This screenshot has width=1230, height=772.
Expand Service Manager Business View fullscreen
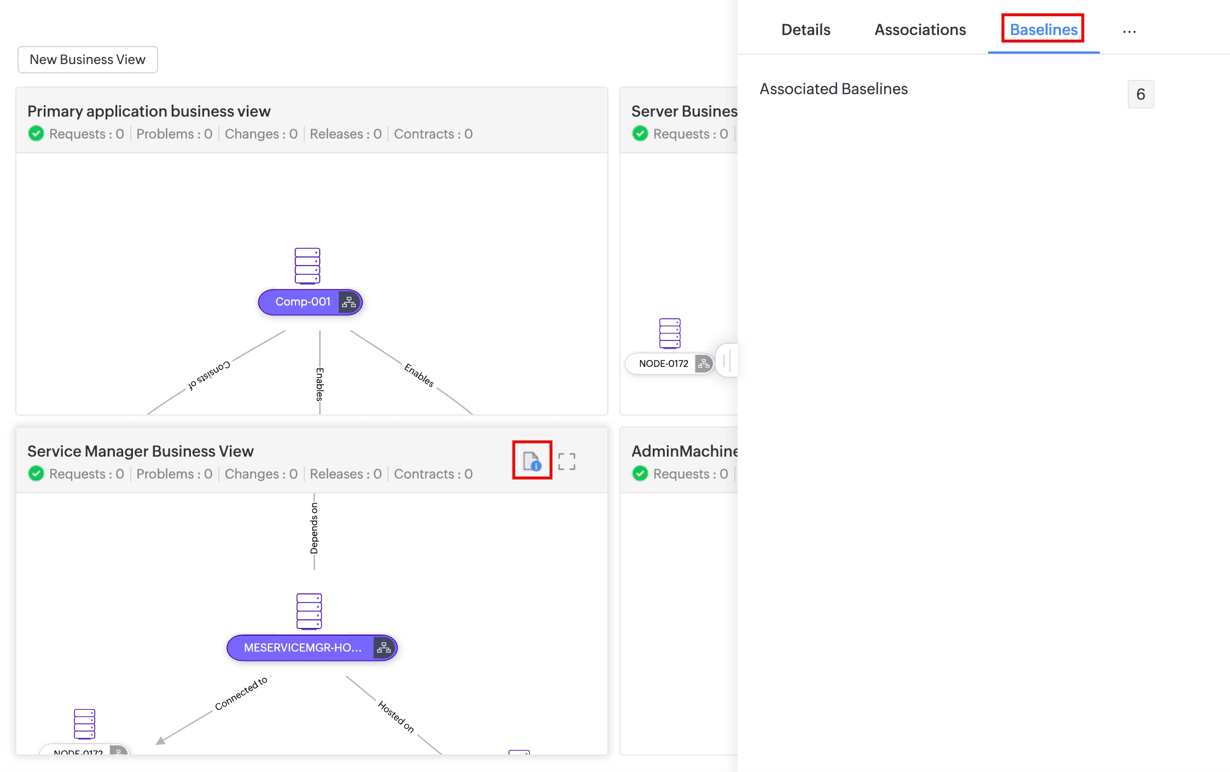(567, 462)
